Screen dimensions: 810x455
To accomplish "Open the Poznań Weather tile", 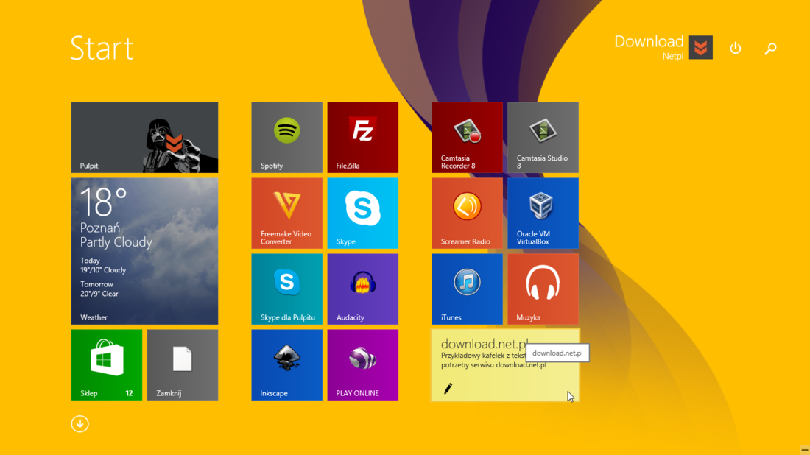I will tap(144, 252).
